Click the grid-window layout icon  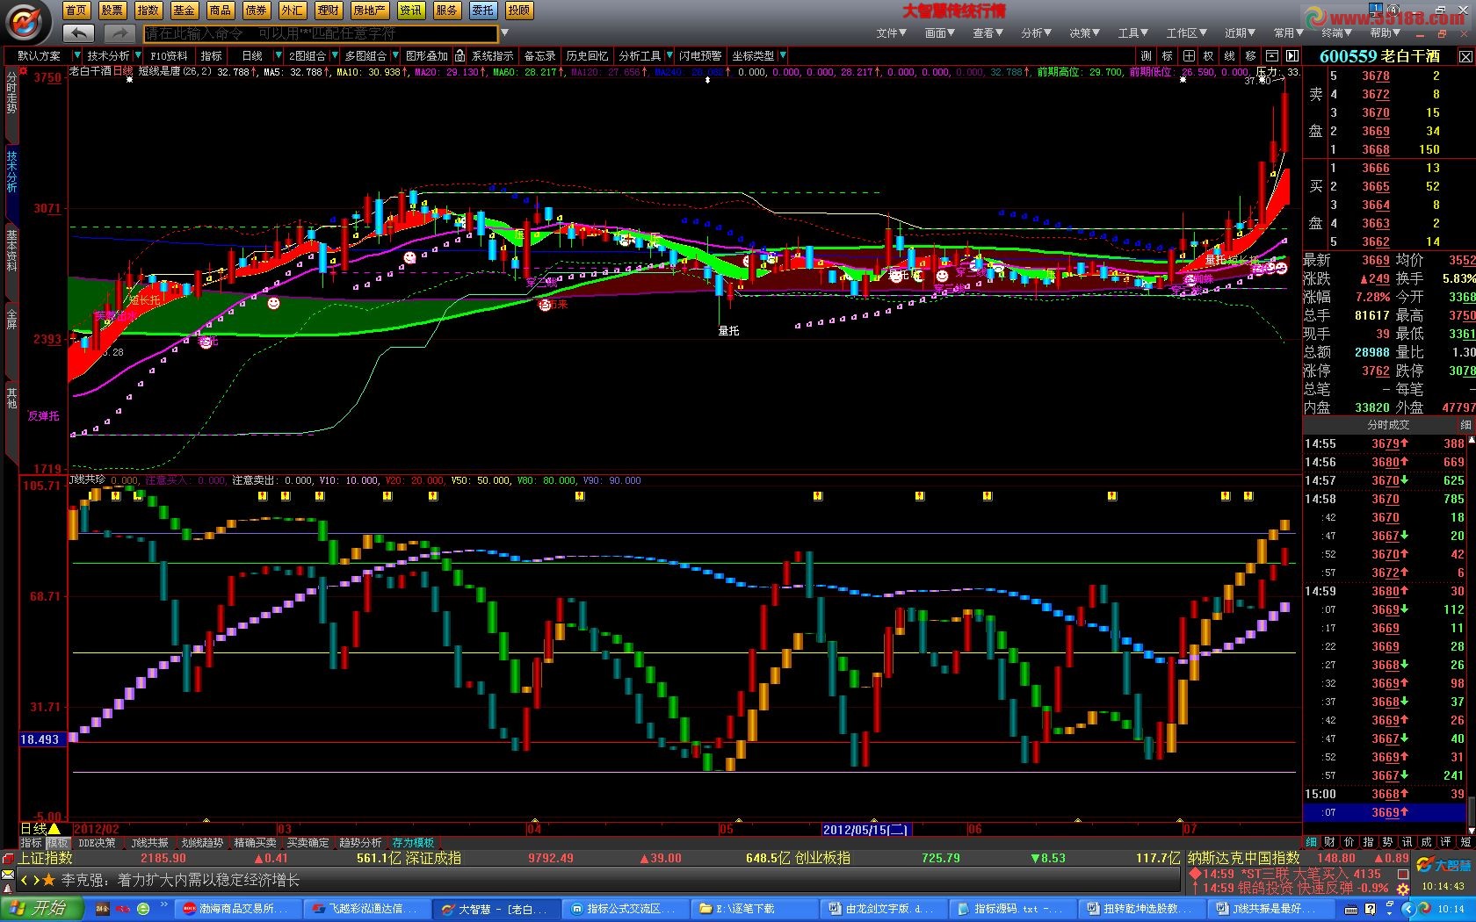pyautogui.click(x=1189, y=55)
